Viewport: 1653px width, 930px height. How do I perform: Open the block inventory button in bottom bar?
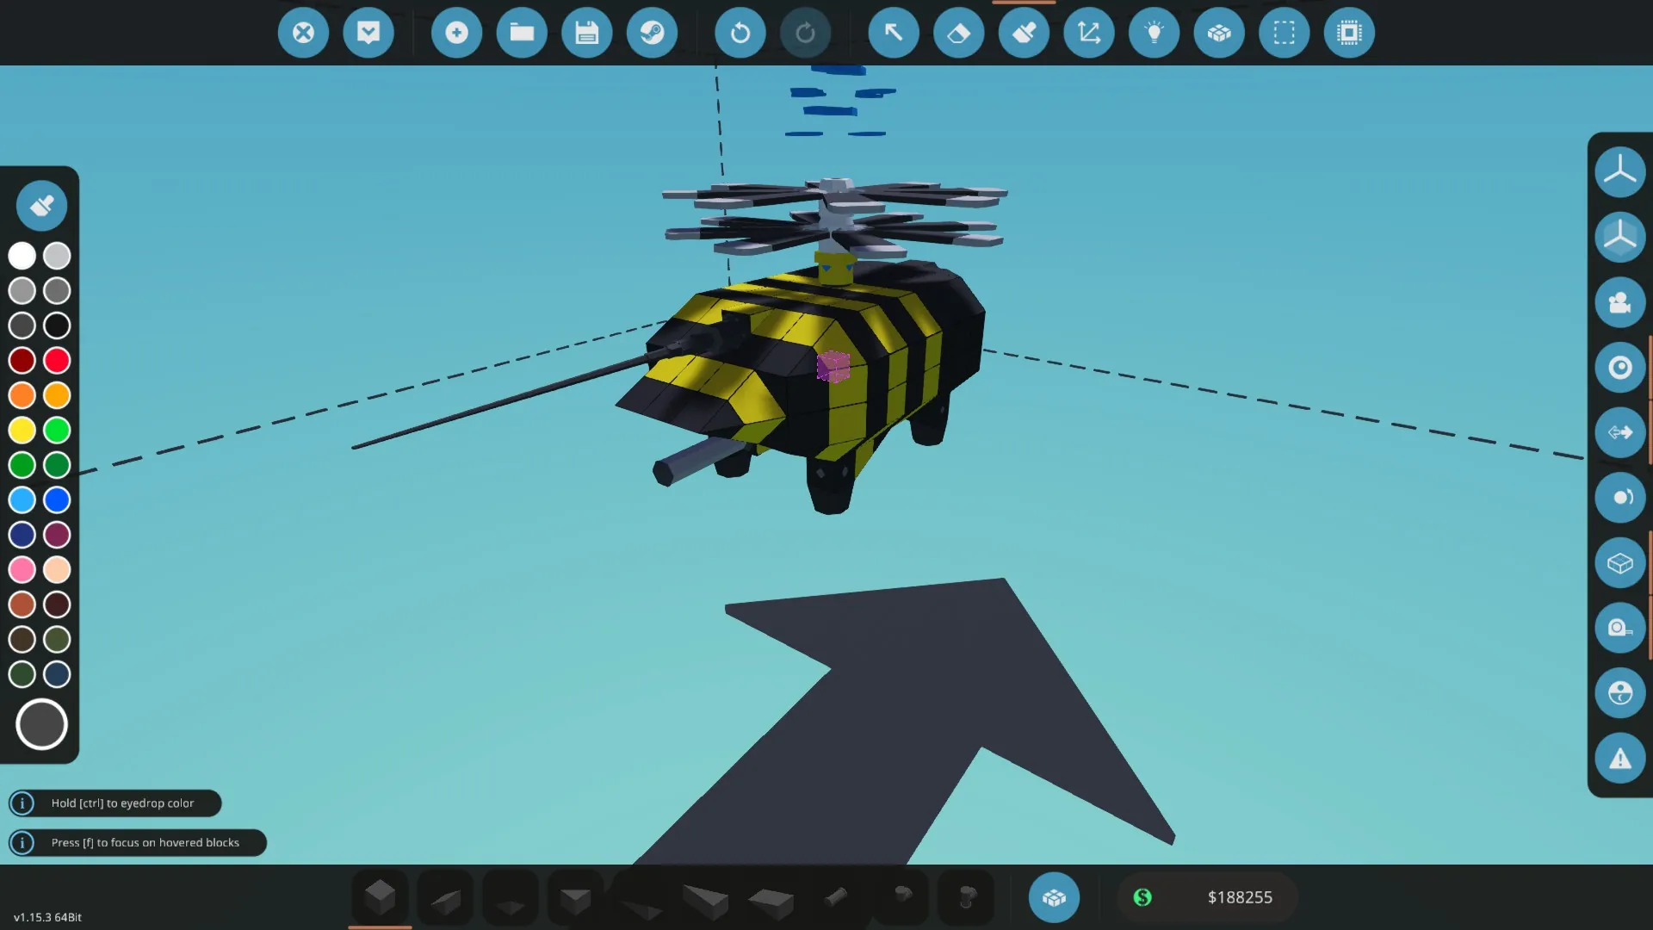tap(1054, 897)
